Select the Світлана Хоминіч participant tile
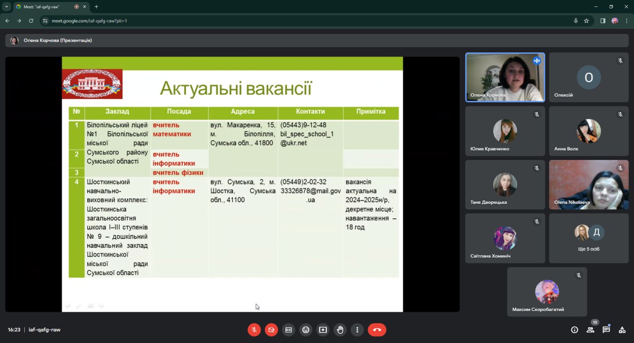Image resolution: width=634 pixels, height=343 pixels. (x=505, y=238)
